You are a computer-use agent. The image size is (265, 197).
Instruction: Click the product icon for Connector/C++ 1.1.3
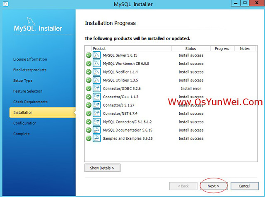point(96,97)
